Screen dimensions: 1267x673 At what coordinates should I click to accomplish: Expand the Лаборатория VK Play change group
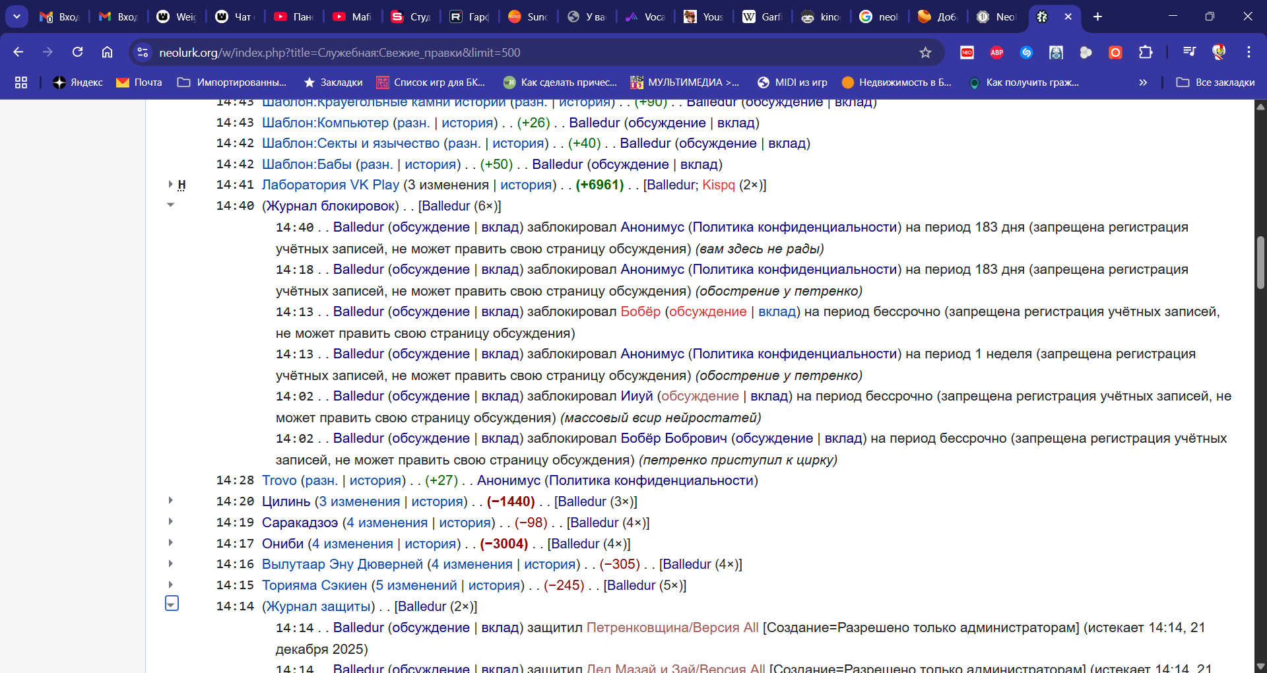point(170,185)
